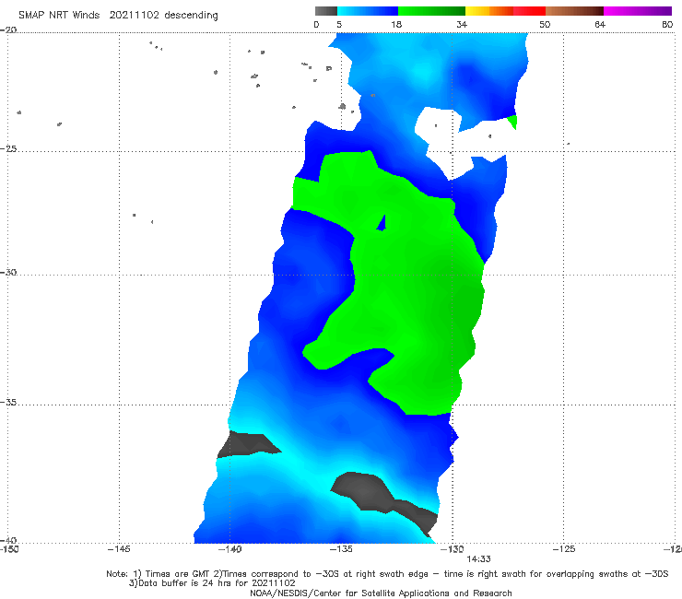Viewport: 682px width, 599px height.
Task: Click the longitude label "-130"
Action: coord(452,549)
